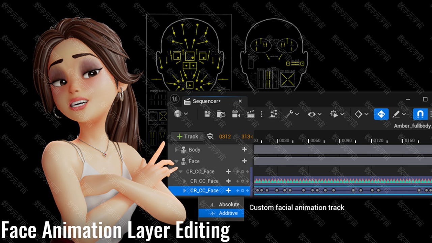The width and height of the screenshot is (432, 243).
Task: Open the Key Options diamond dropdown
Action: (x=361, y=114)
